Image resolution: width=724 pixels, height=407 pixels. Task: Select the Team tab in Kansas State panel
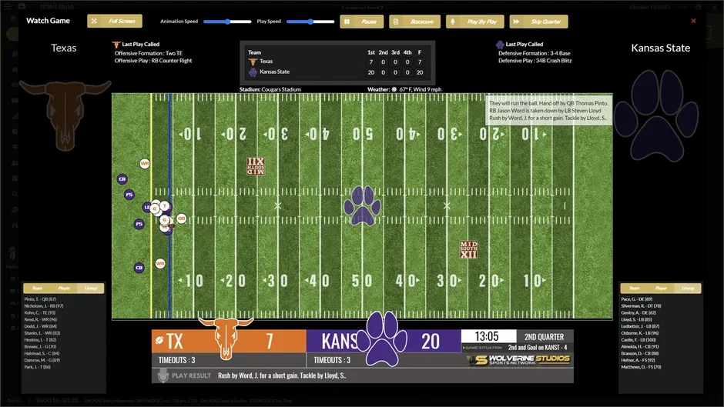[x=634, y=288]
